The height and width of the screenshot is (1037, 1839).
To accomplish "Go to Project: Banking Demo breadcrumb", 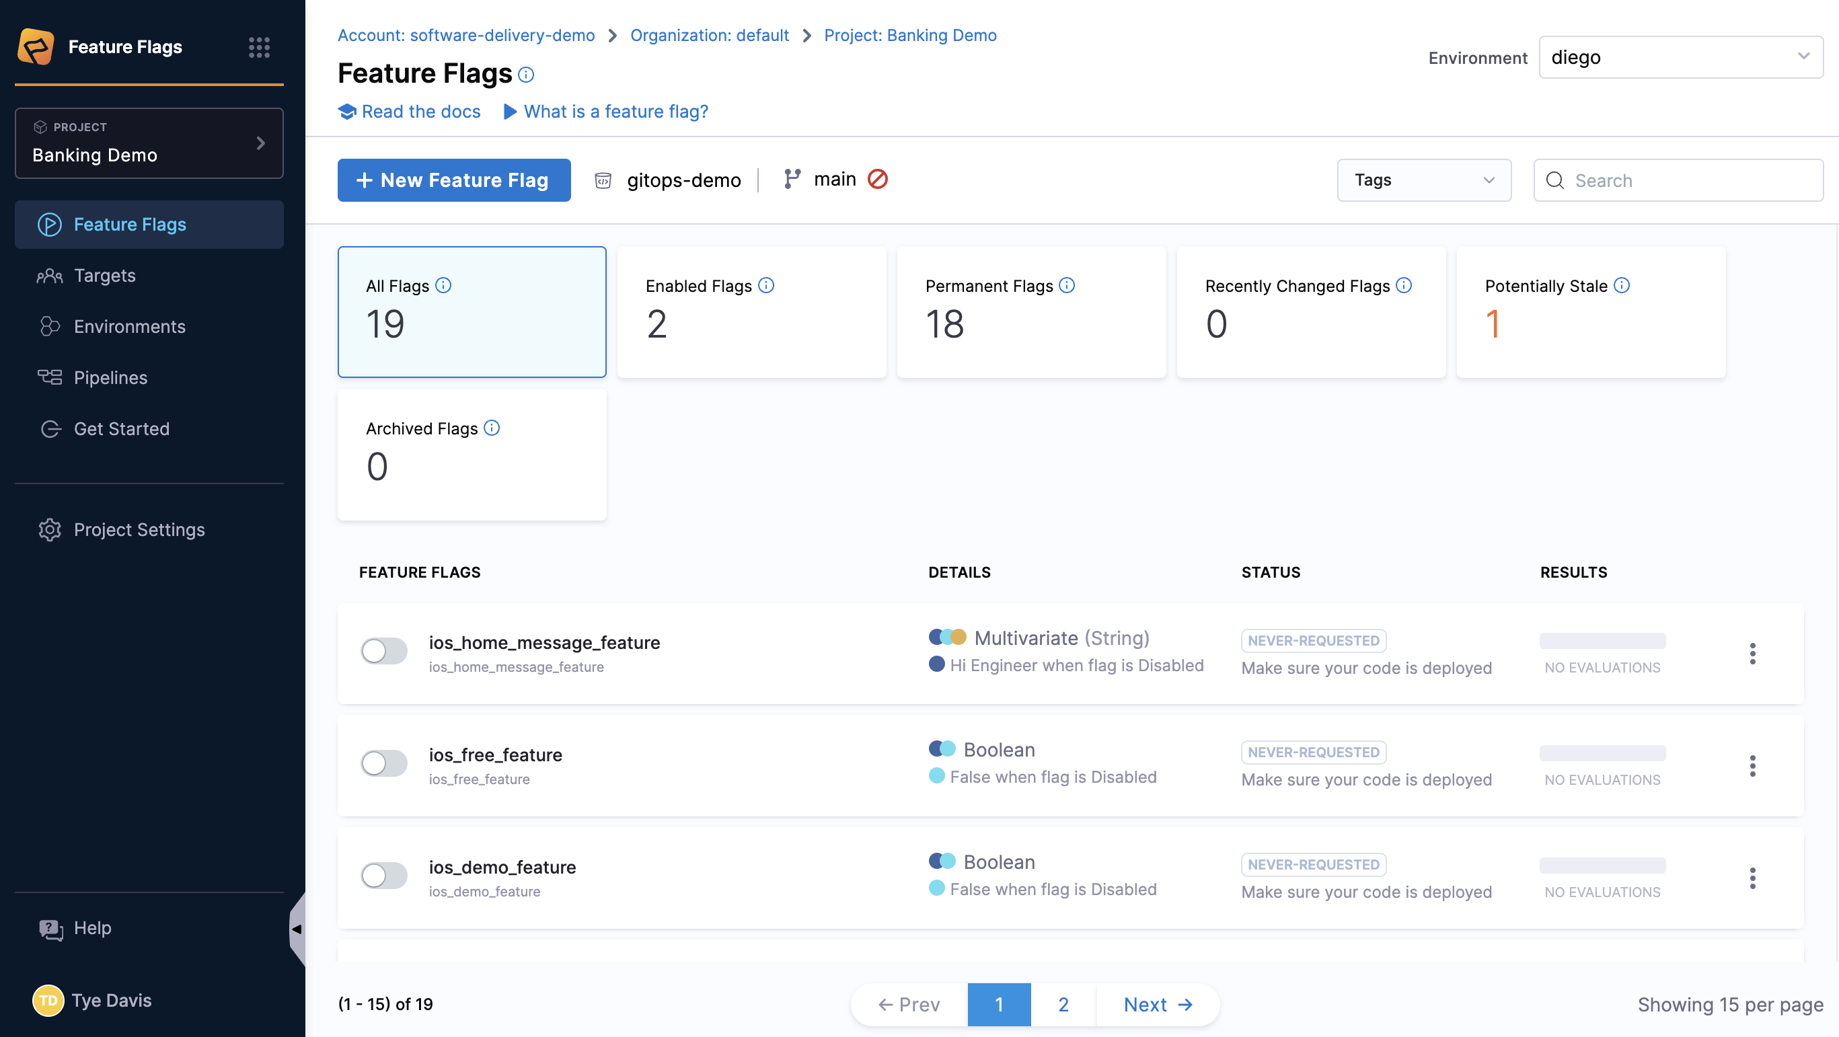I will (910, 36).
